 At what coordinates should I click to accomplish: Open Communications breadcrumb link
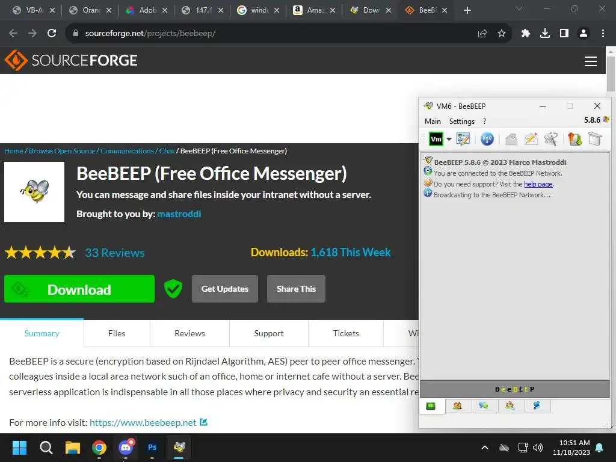[127, 151]
